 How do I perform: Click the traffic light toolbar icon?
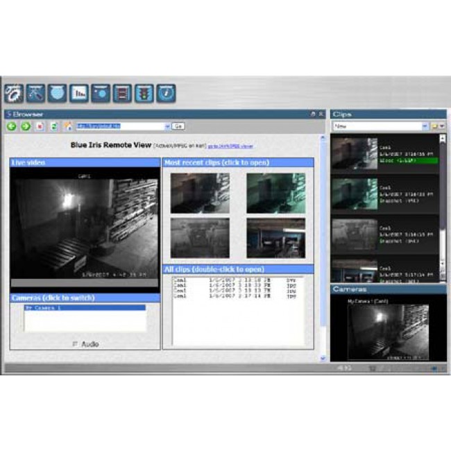[144, 93]
